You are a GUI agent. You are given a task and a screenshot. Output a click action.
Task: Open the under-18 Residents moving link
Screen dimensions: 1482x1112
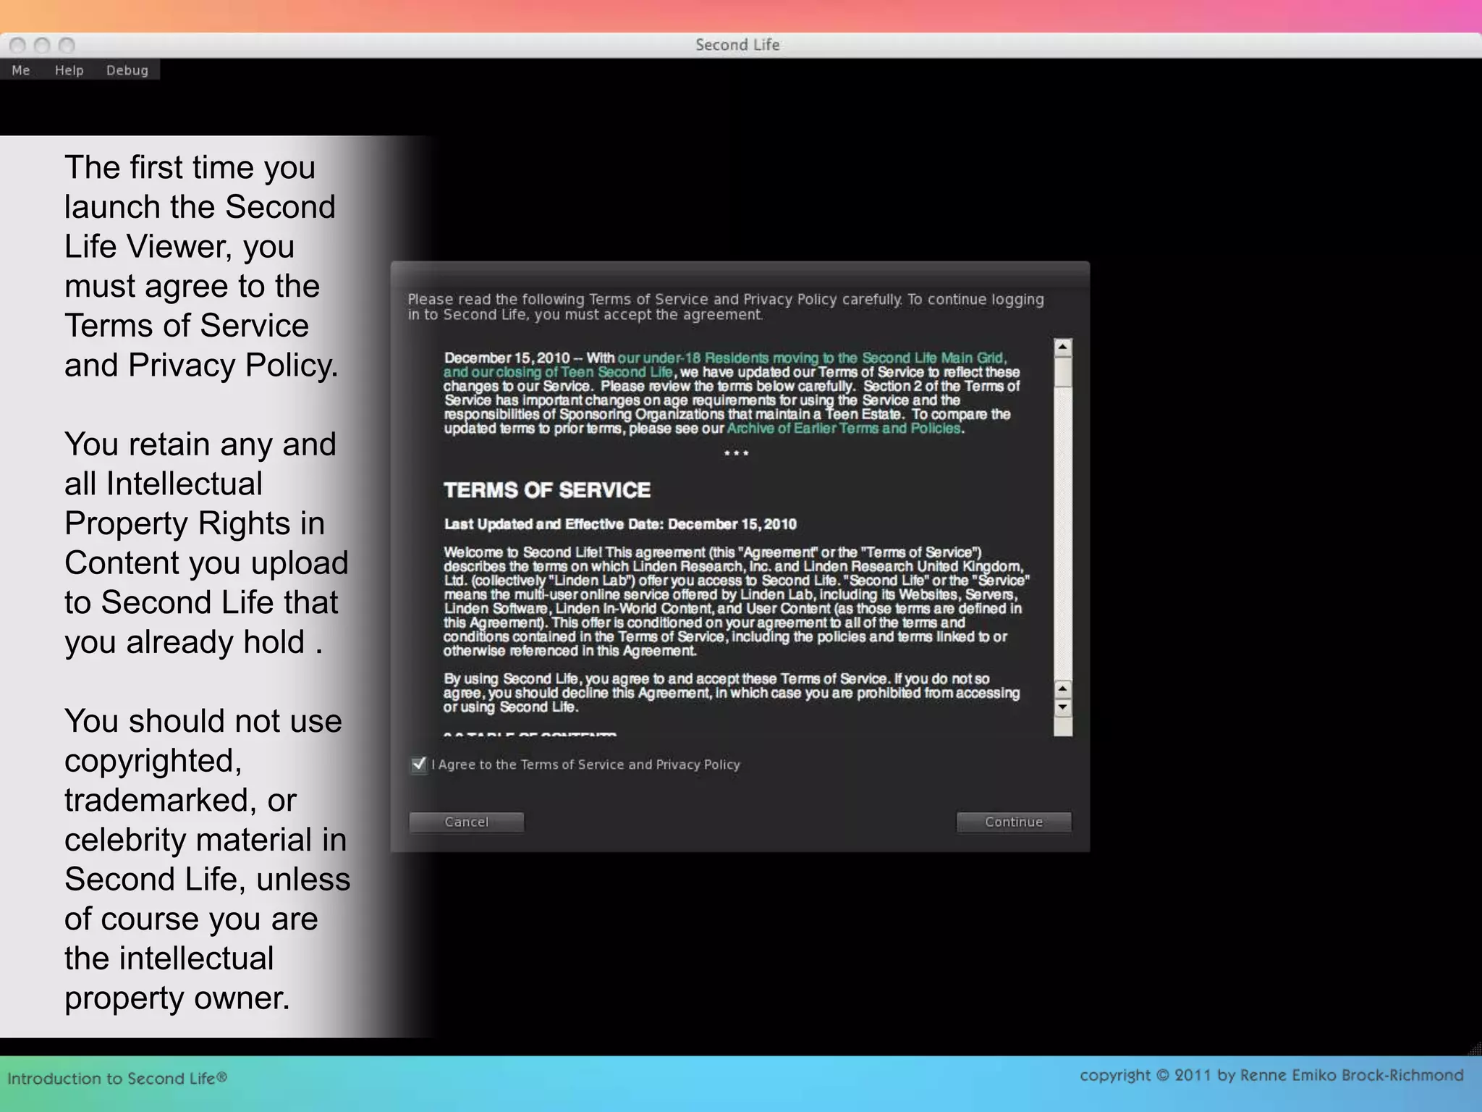point(811,358)
